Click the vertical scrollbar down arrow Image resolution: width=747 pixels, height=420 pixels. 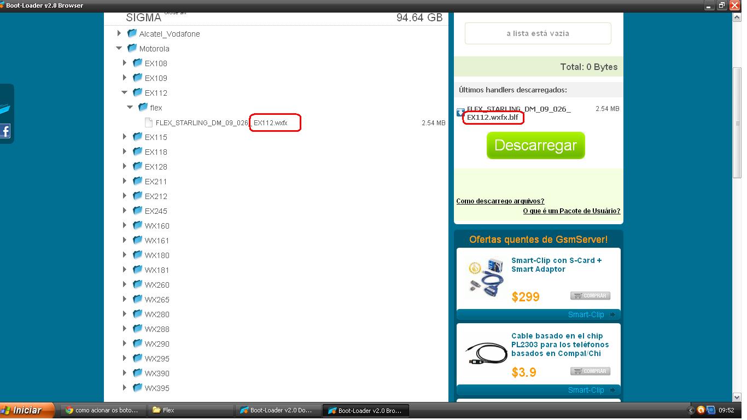click(x=737, y=397)
